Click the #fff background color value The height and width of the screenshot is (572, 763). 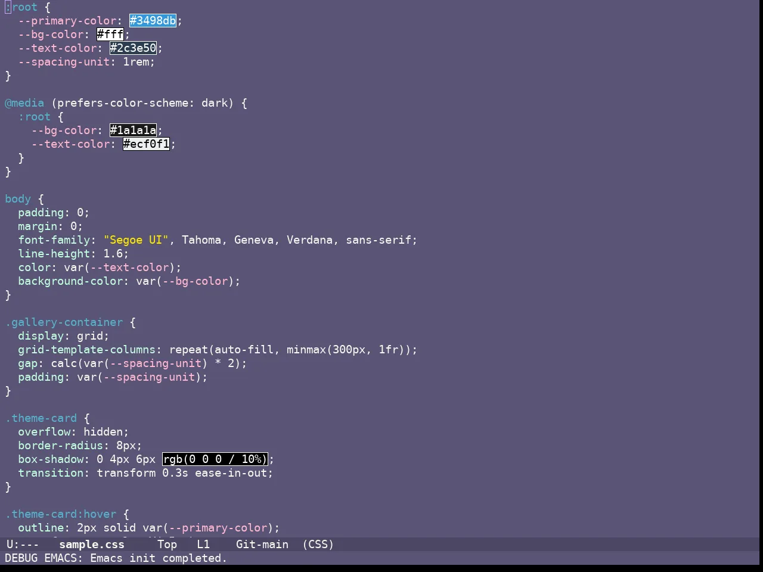(x=110, y=35)
